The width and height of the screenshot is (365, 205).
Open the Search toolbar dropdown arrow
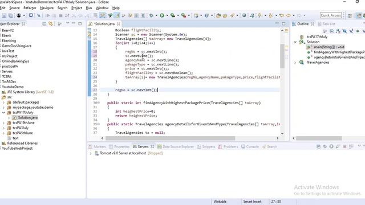click(x=237, y=15)
